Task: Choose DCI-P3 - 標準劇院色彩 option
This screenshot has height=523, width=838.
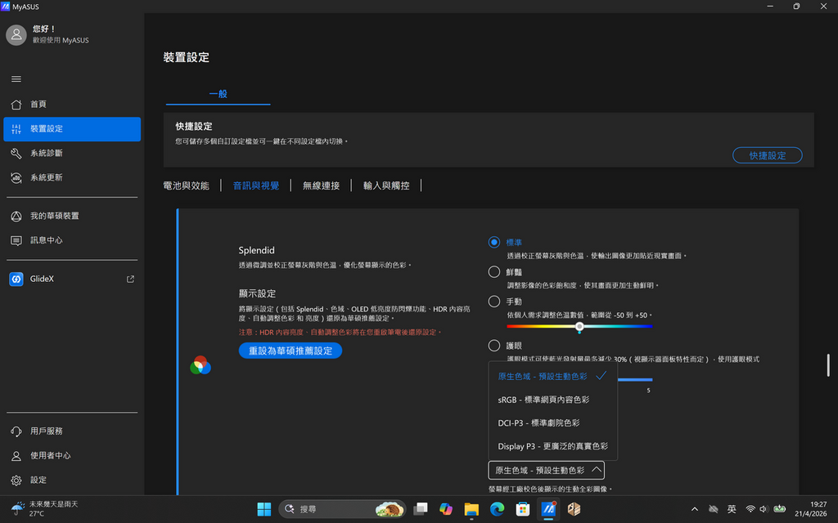Action: tap(552, 422)
